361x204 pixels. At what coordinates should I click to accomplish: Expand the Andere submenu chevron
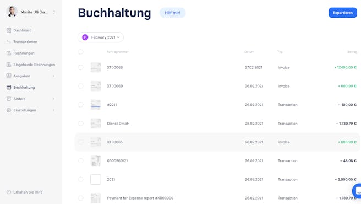point(53,99)
